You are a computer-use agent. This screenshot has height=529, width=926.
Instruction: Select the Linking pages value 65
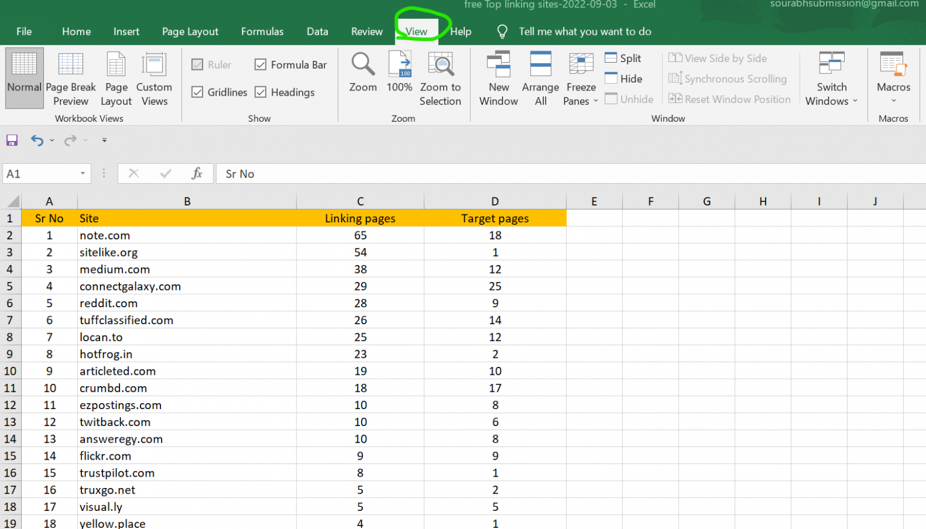tap(360, 236)
